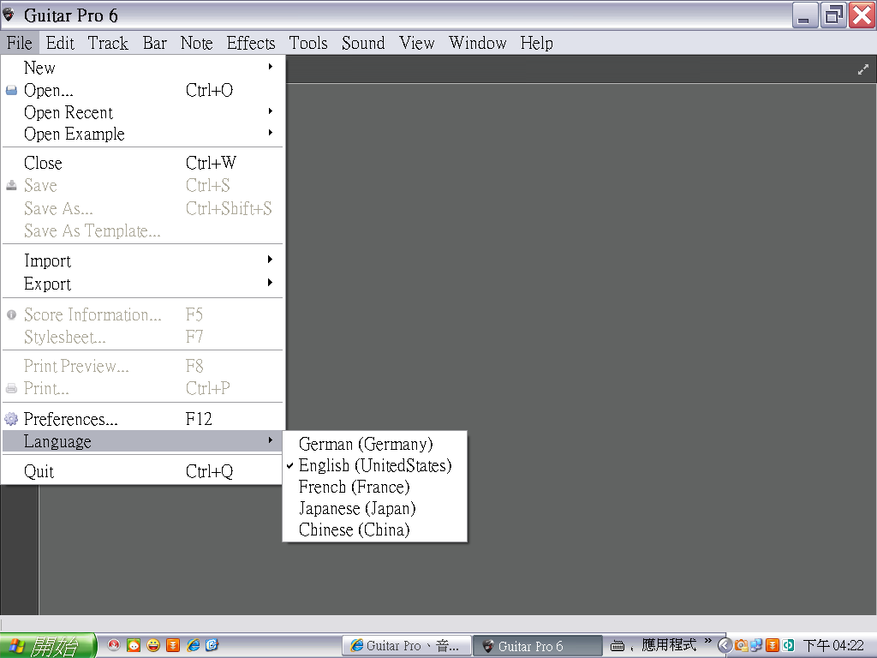Screen dimensions: 877x658
Task: Launch the smiley face quick launch icon
Action: pos(153,645)
